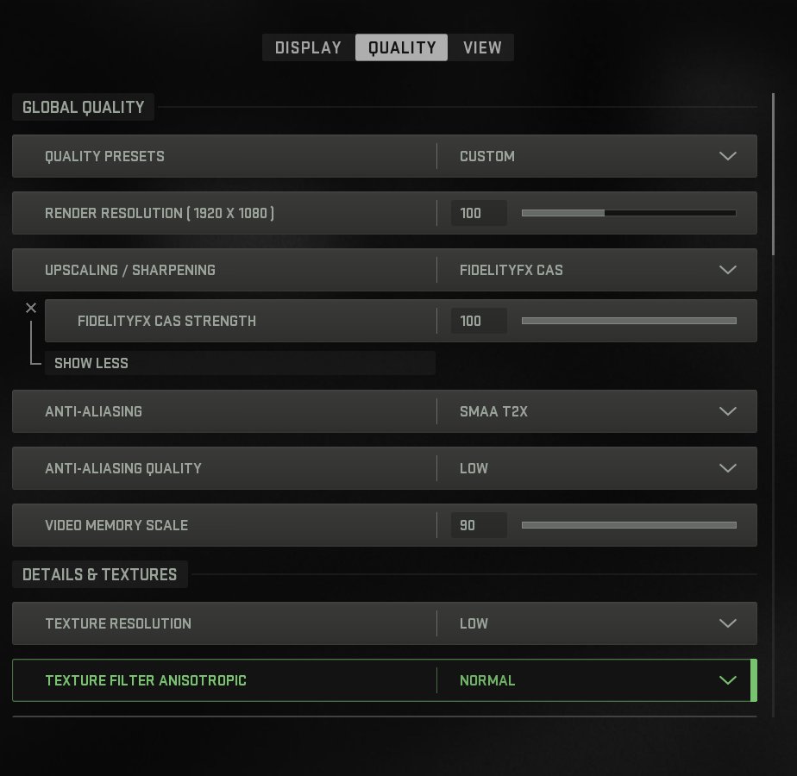Click the Upscaling/Sharpening dropdown arrow
Viewport: 797px width, 776px height.
[x=727, y=270]
